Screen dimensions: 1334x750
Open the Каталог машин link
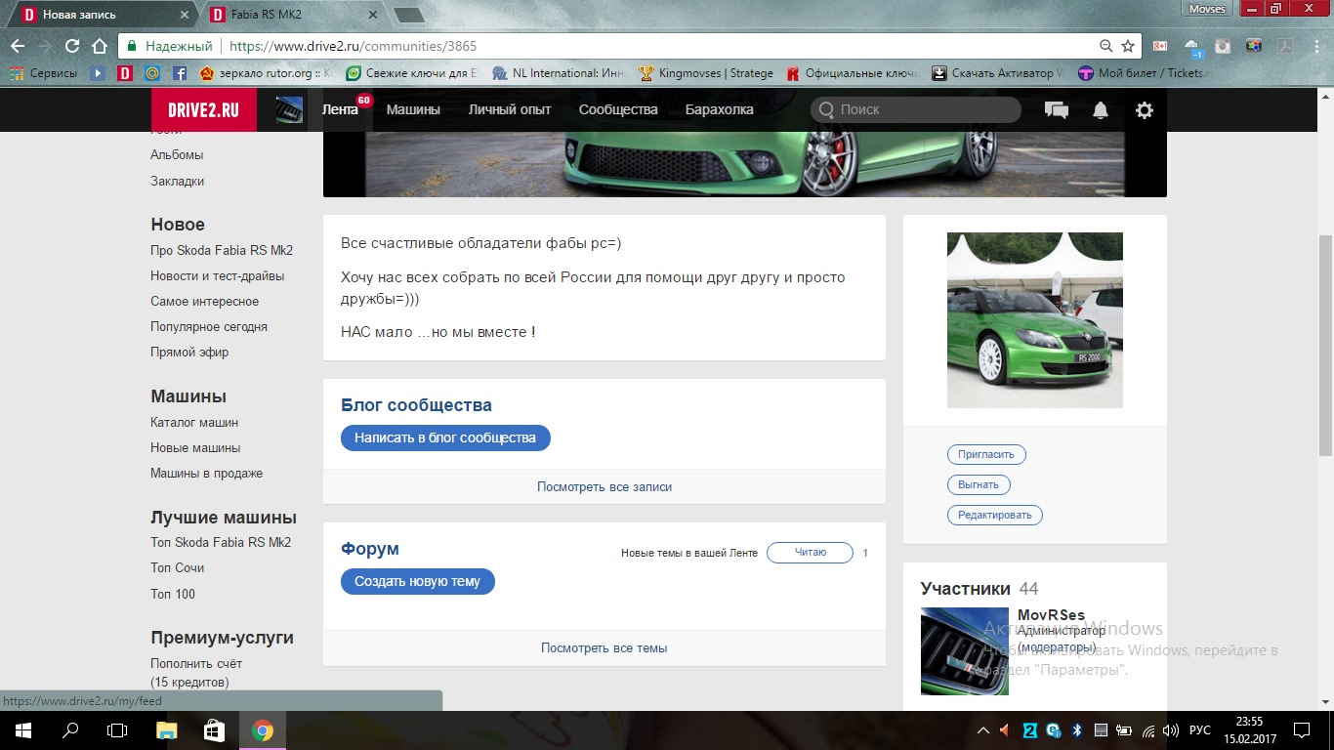[194, 422]
